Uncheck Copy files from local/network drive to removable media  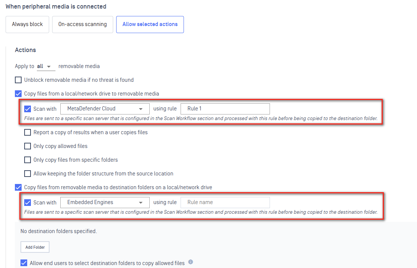18,94
